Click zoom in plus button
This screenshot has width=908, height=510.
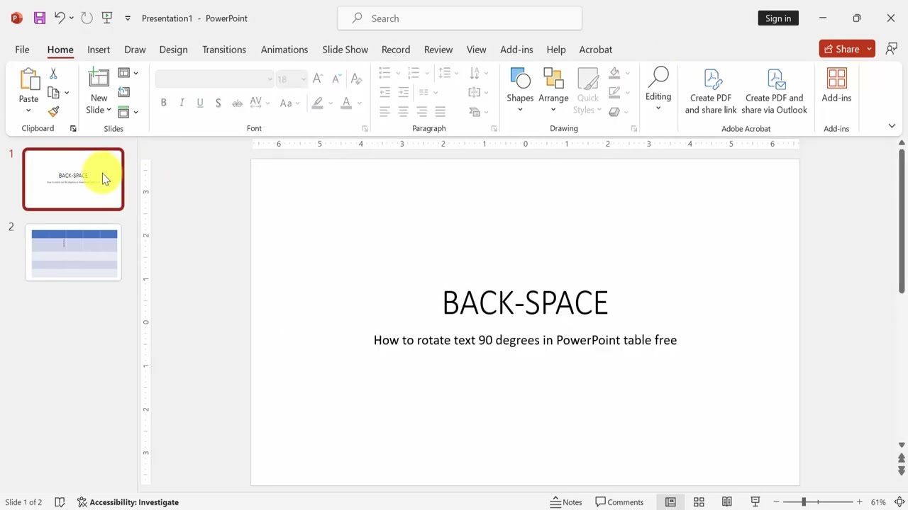859,502
